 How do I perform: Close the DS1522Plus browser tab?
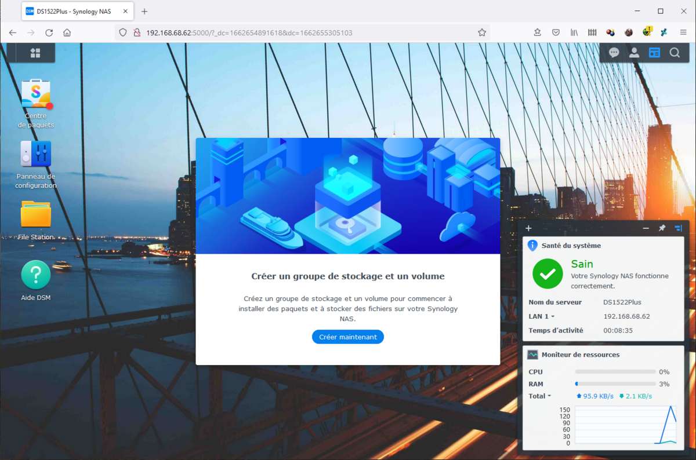click(x=125, y=11)
